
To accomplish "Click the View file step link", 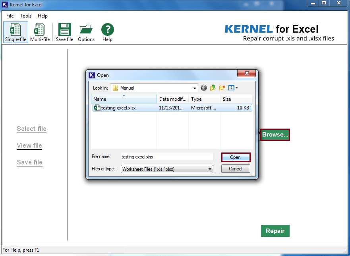I will click(29, 146).
